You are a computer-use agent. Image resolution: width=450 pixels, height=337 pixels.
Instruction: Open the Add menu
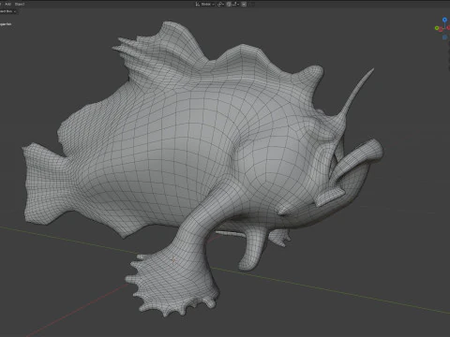8,4
